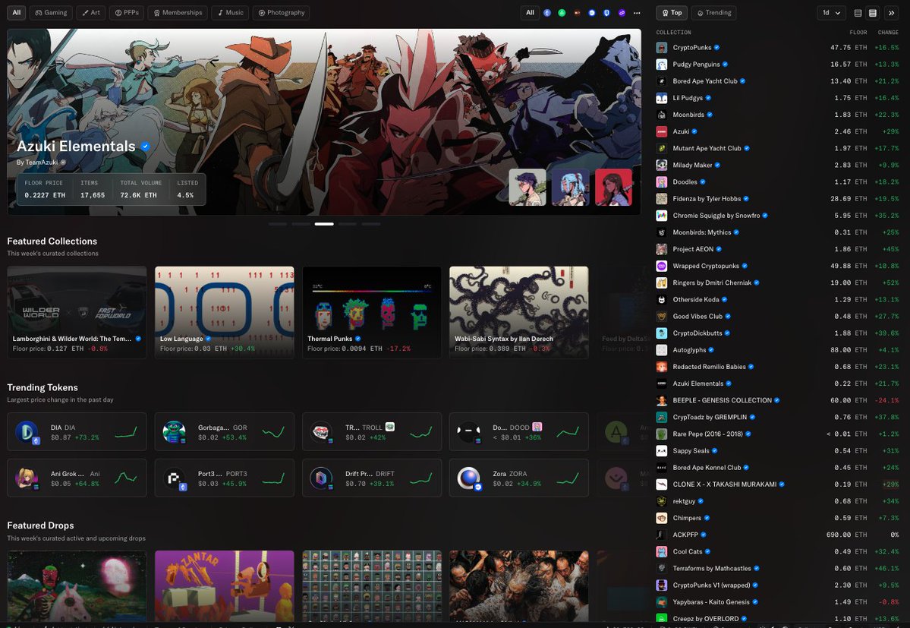Viewport: 910px width, 628px height.
Task: Switch to the PFPs category
Action: [127, 13]
